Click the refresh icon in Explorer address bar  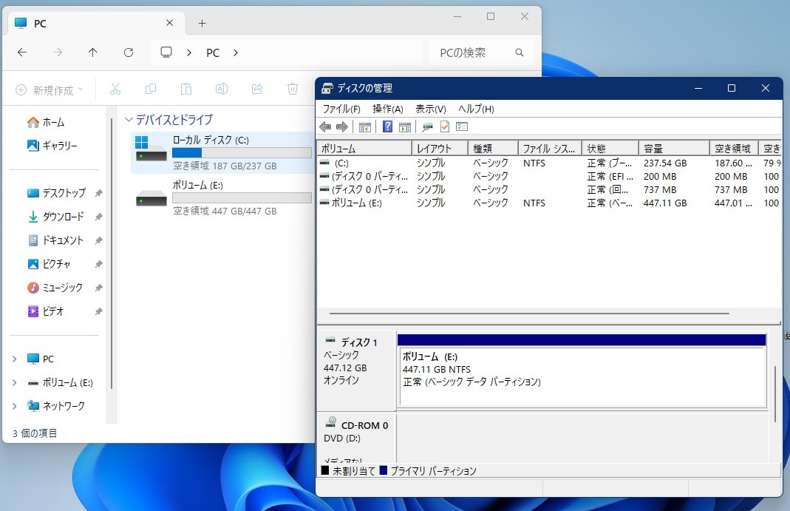(129, 53)
